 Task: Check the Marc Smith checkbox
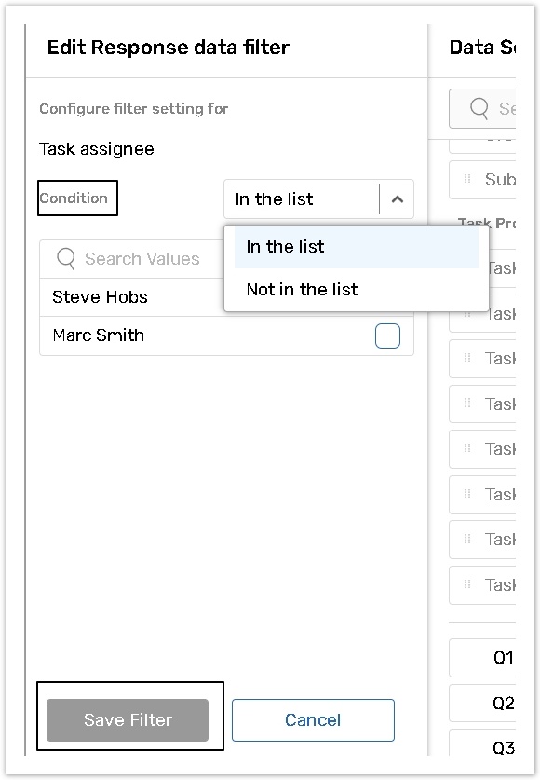pos(387,335)
